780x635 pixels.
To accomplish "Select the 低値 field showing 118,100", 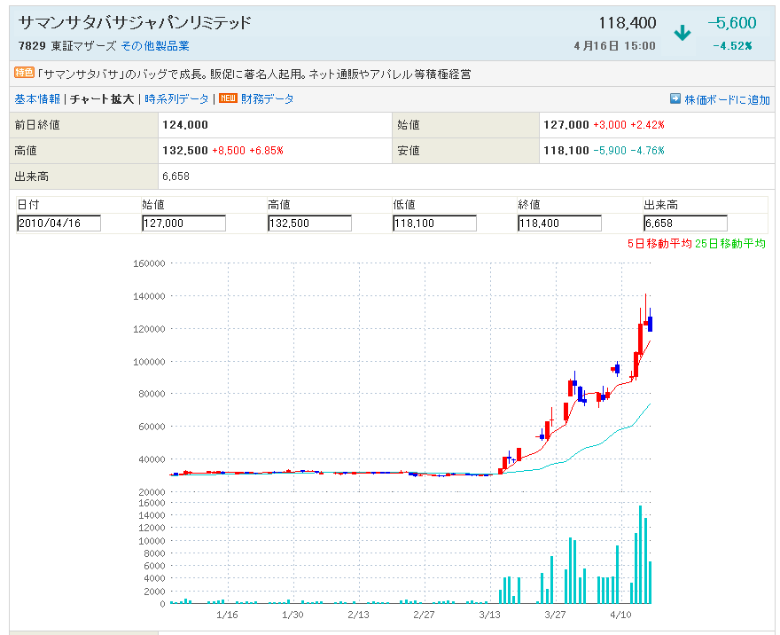I will [x=434, y=223].
